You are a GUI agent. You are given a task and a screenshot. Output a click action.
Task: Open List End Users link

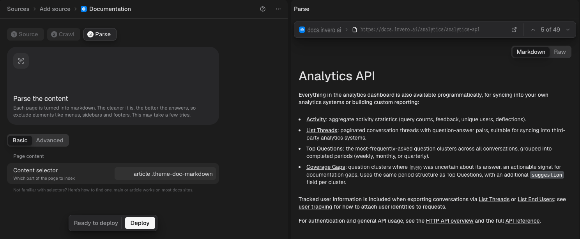(x=536, y=199)
